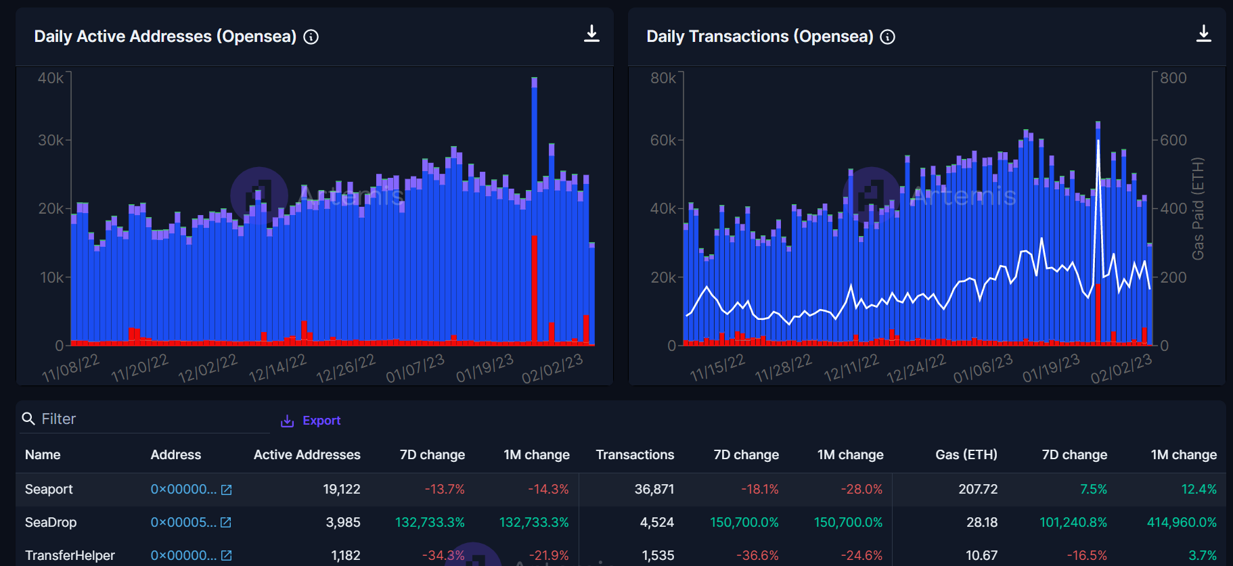Click the Gas Paid (ETH) axis label

click(x=1198, y=208)
